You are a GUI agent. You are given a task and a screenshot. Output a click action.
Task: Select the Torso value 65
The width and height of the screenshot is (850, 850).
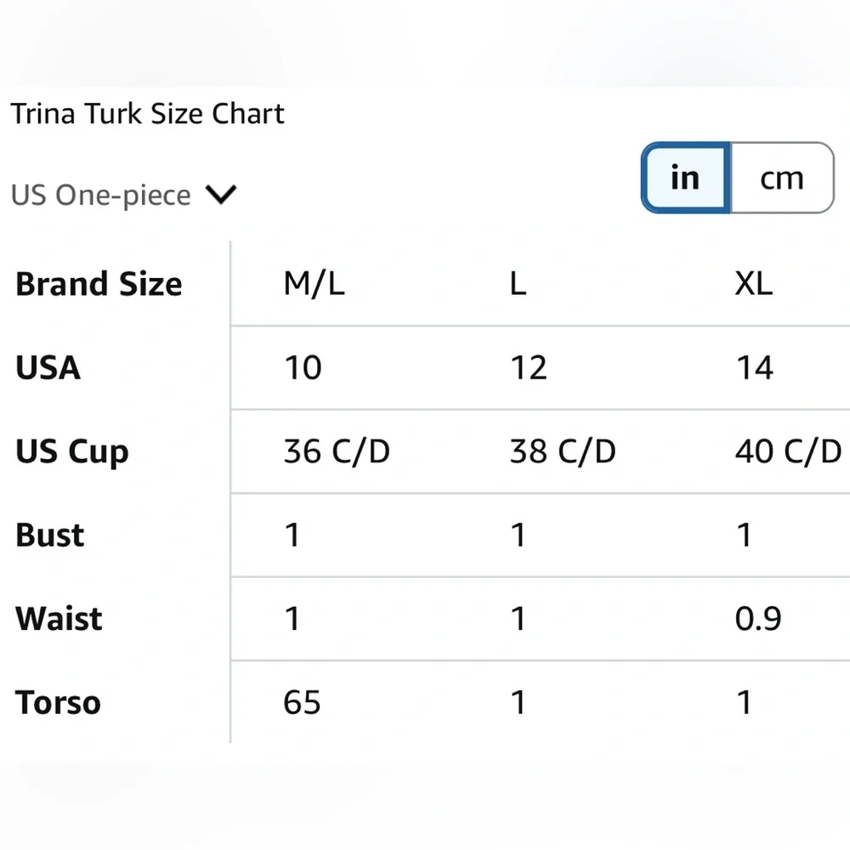point(302,702)
